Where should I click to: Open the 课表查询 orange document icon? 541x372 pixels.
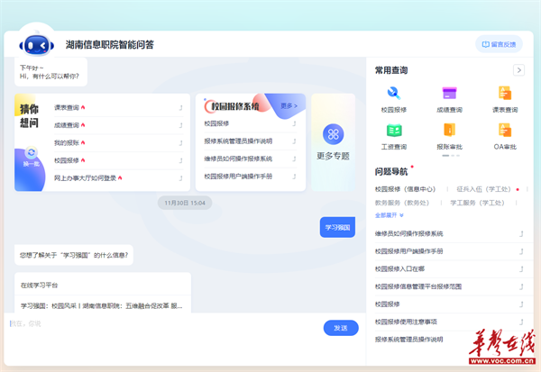tap(505, 93)
